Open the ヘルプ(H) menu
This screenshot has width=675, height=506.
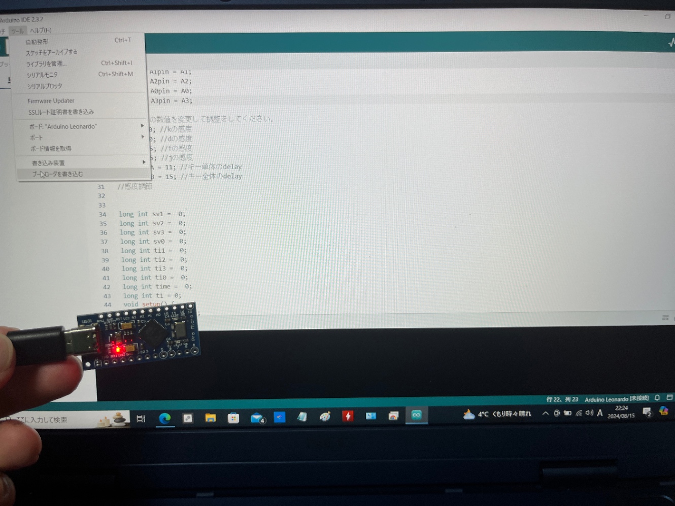point(41,30)
